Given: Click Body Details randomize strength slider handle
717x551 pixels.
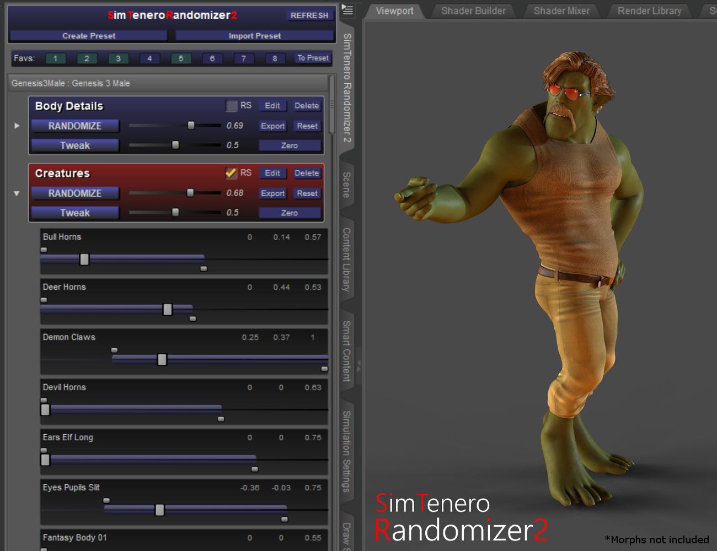Looking at the screenshot, I should pos(191,126).
